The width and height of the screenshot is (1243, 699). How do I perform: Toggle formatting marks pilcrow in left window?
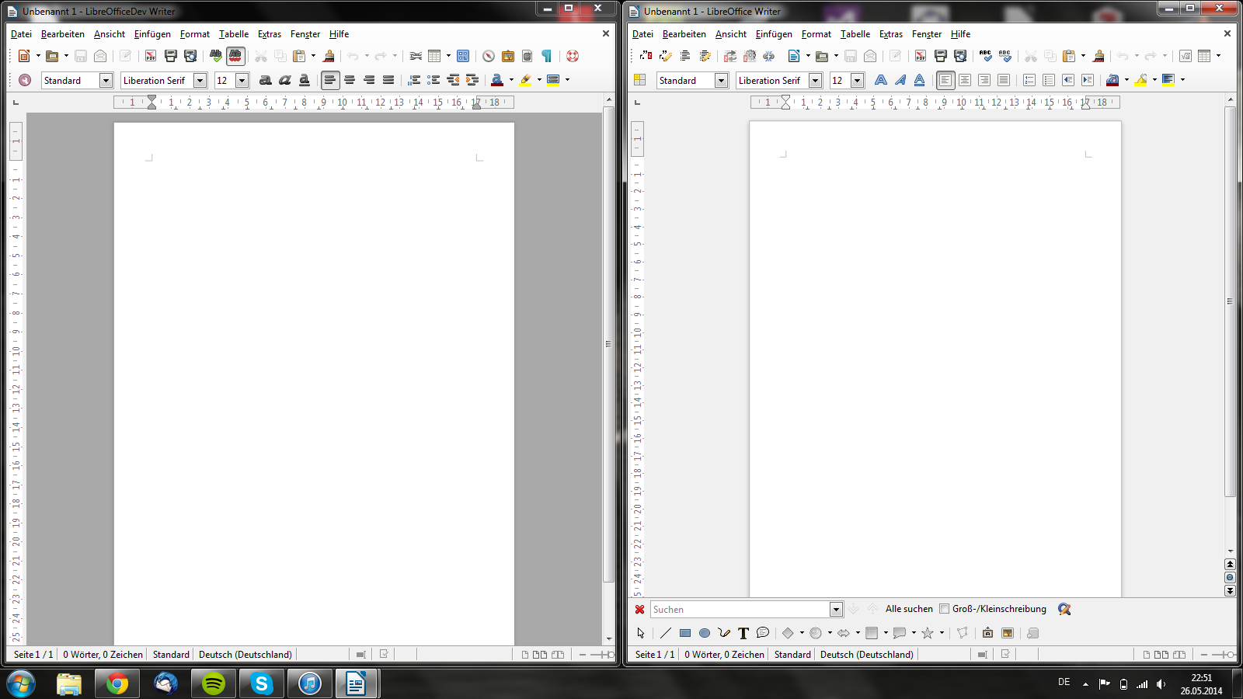(x=546, y=56)
